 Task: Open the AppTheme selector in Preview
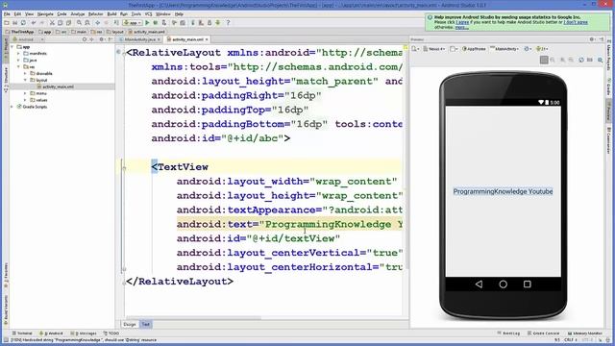point(474,49)
